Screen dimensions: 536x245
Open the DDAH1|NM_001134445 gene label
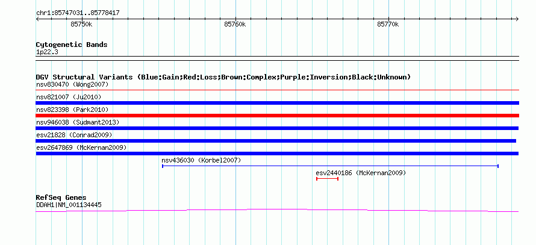pyautogui.click(x=69, y=205)
